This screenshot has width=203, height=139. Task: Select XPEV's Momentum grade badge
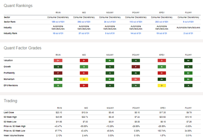[162, 79]
